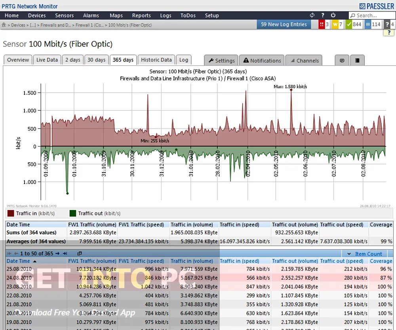The width and height of the screenshot is (396, 330).
Task: Open the Channels tab
Action: click(304, 61)
